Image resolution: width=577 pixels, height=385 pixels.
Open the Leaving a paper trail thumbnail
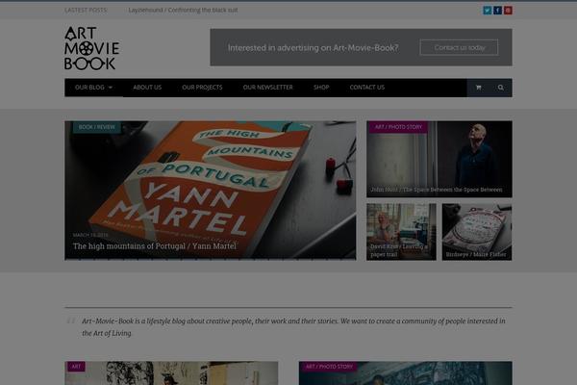click(x=401, y=232)
